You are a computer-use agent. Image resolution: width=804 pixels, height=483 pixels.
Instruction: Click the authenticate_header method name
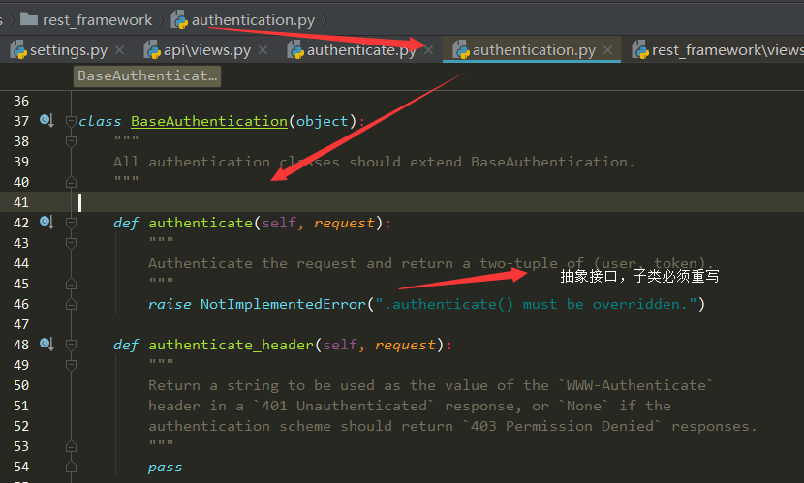231,345
